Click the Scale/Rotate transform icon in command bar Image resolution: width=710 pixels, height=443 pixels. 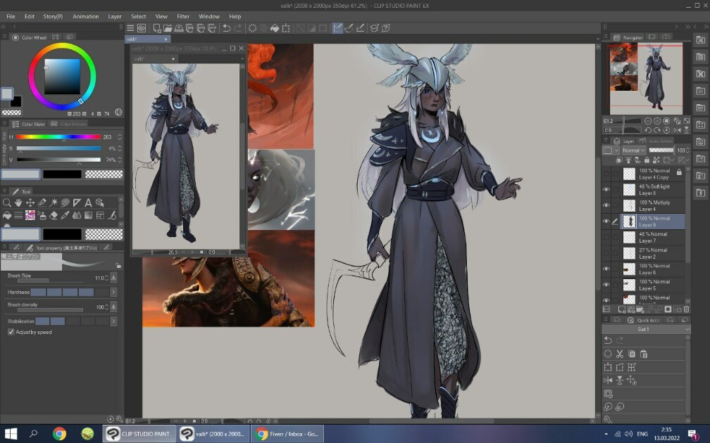click(286, 28)
